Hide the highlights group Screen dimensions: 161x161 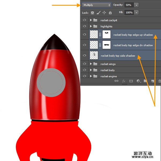pos(85,26)
